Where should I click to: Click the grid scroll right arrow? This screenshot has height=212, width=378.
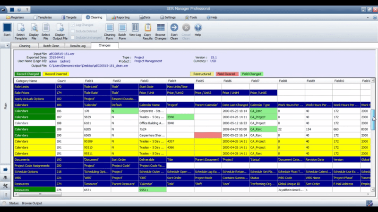coord(368,194)
